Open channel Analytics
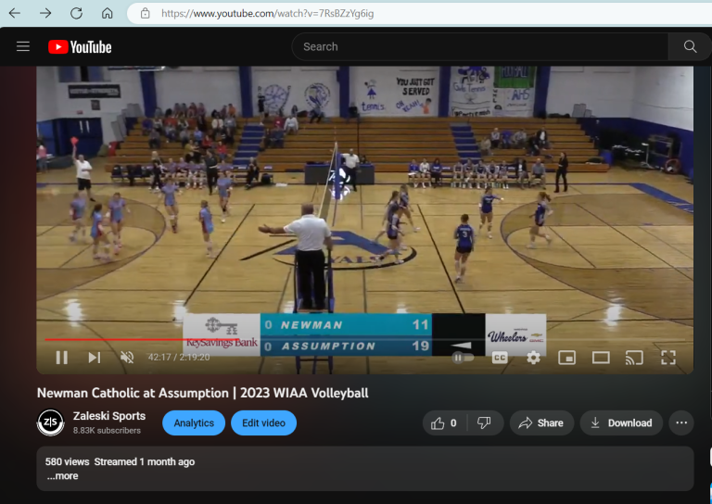 (194, 422)
